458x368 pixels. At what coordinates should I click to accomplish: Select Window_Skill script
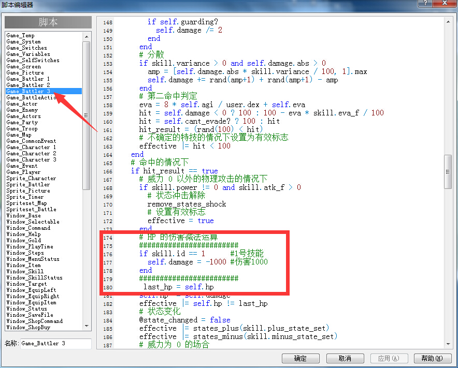[25, 271]
